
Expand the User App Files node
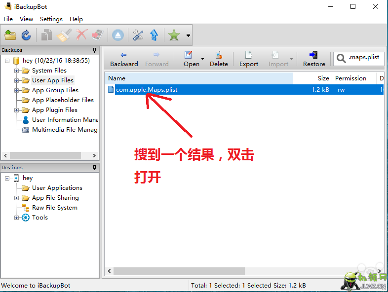click(16, 80)
